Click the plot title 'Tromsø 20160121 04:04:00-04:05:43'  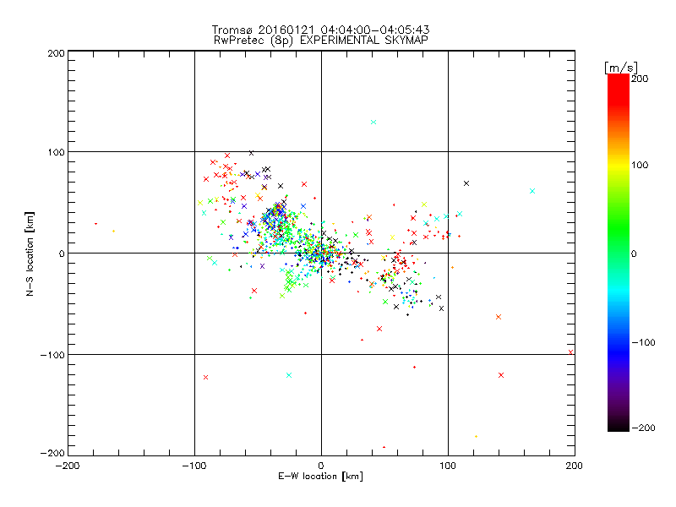pos(320,30)
